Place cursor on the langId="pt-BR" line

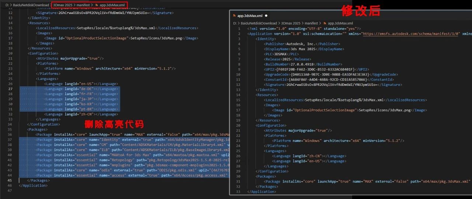81,109
